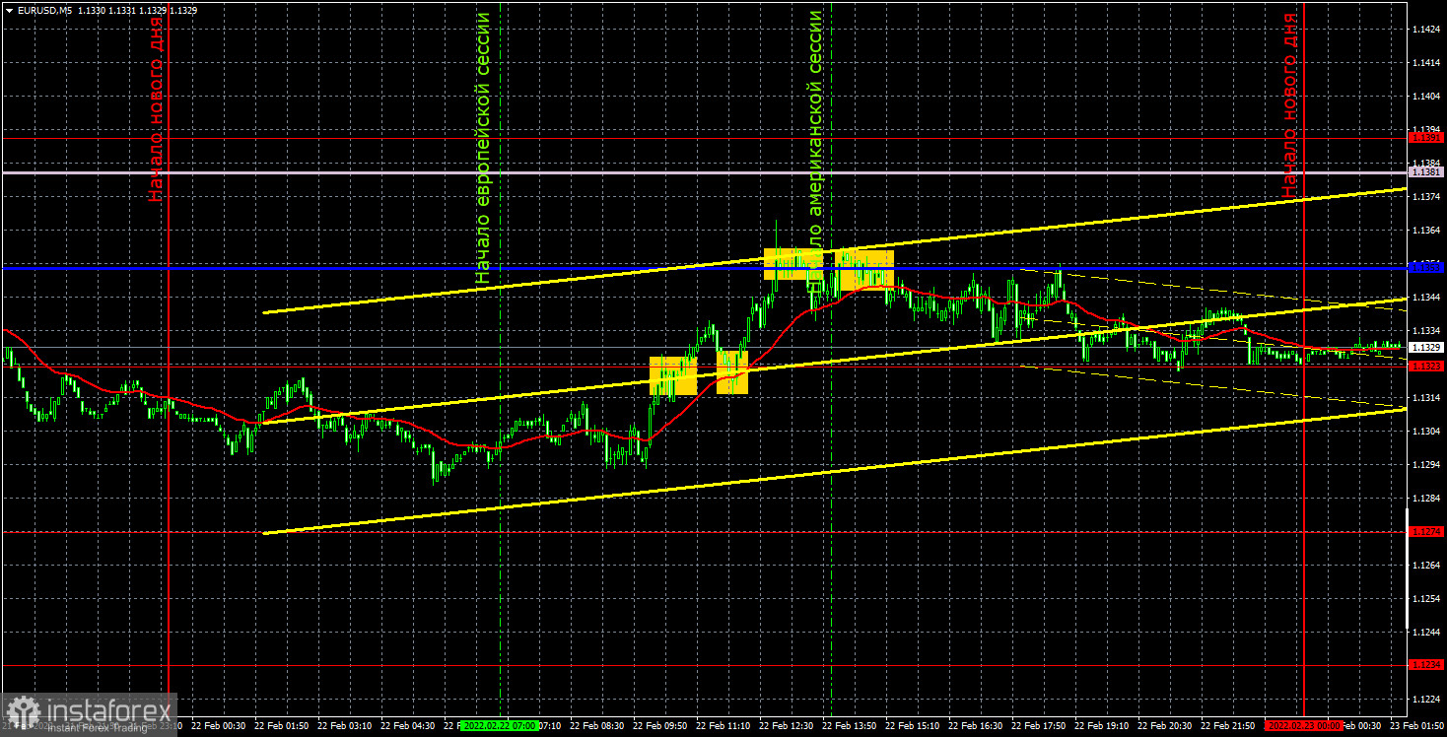Select the red 1.1234 price level label

coord(1426,665)
